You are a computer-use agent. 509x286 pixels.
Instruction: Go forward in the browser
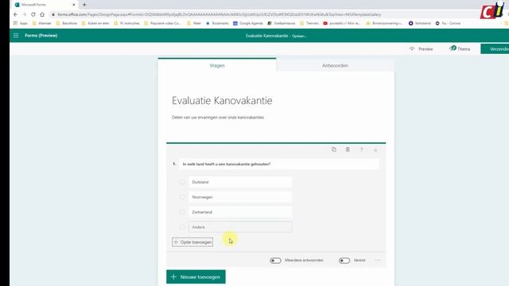pos(25,14)
